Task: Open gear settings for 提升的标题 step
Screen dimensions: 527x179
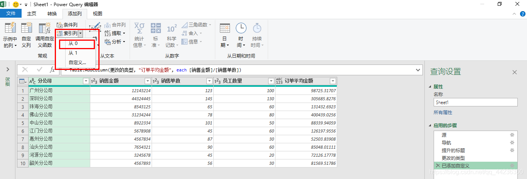Action: coord(512,150)
